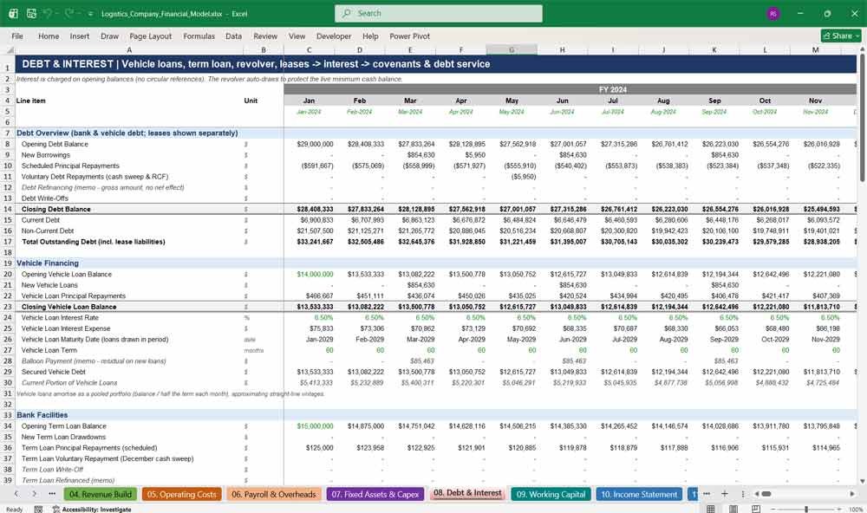Click the vertical scrollbar thumb
Image resolution: width=867 pixels, height=513 pixels.
(862, 119)
